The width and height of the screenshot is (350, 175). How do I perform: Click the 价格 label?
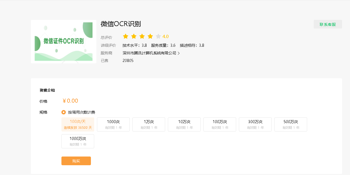click(x=43, y=101)
